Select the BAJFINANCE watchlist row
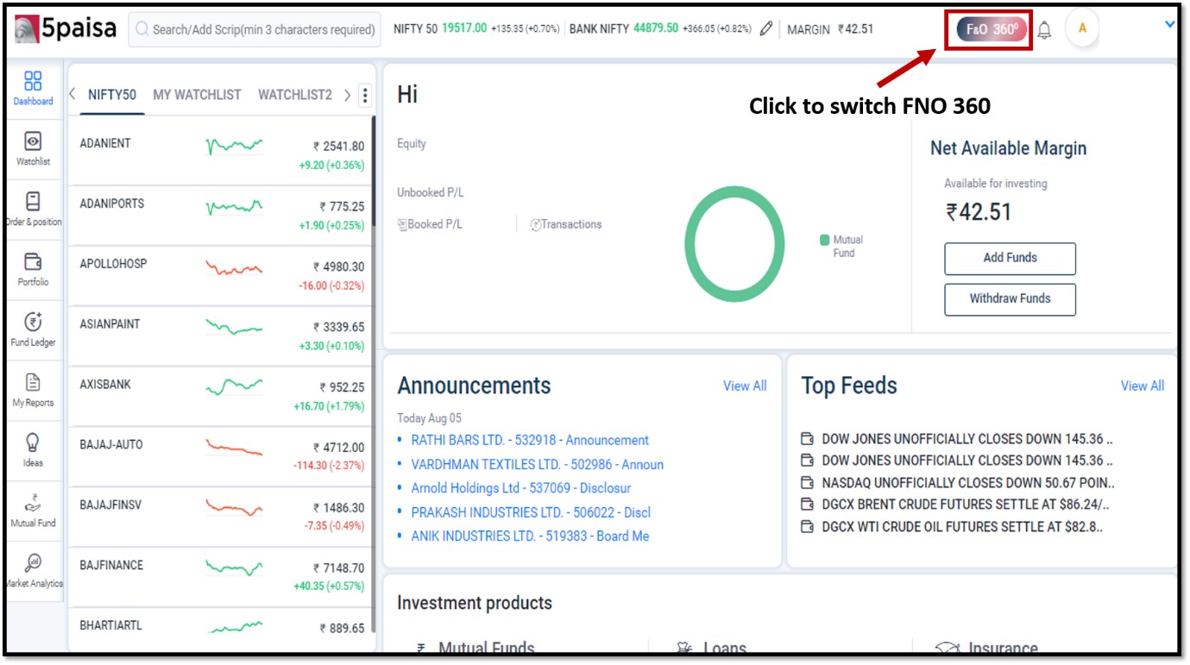1190x665 pixels. [221, 577]
